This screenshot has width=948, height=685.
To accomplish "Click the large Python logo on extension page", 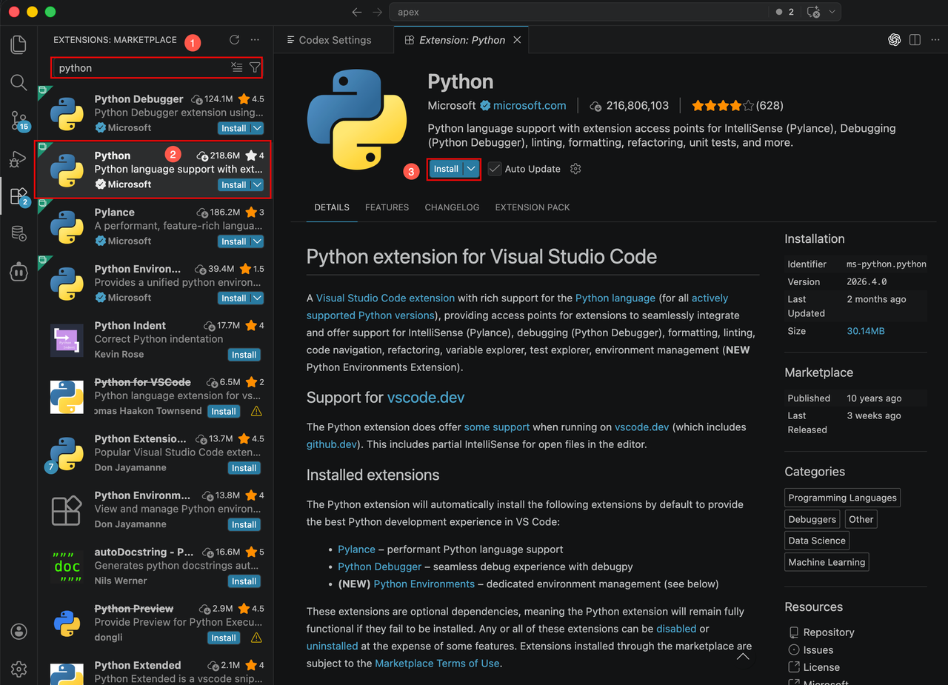I will point(358,120).
